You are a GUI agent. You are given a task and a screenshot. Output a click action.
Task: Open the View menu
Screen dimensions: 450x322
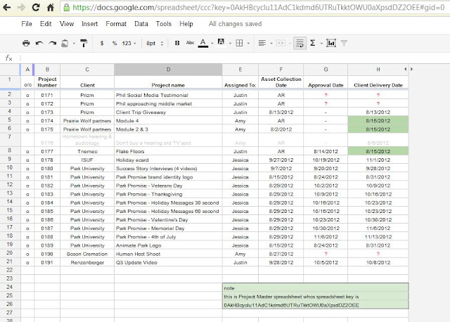tap(67, 24)
